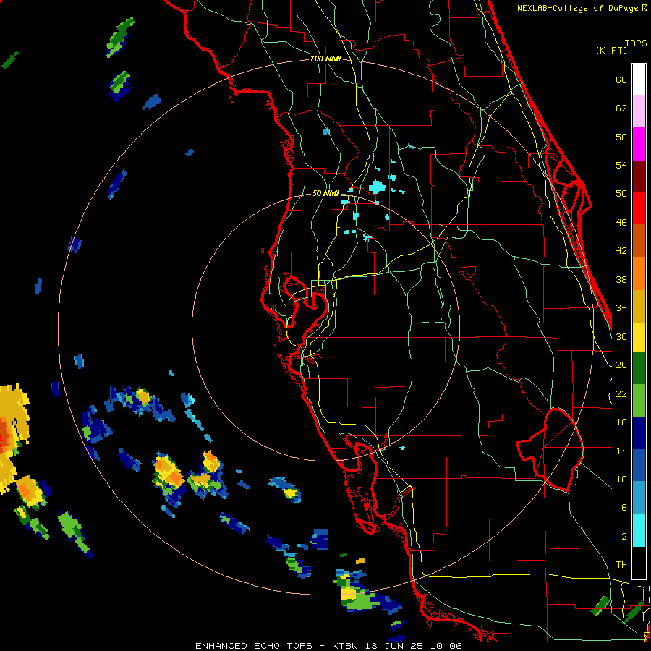
Task: Pick the navy blue legend swatch
Action: (x=639, y=433)
